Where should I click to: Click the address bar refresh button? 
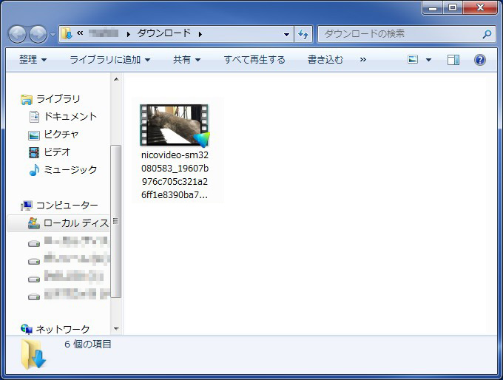click(303, 34)
